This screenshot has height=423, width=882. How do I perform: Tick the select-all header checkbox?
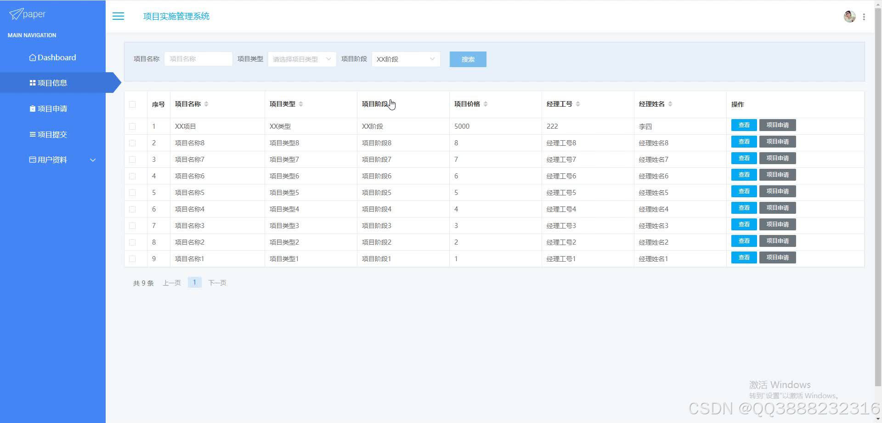pyautogui.click(x=132, y=104)
